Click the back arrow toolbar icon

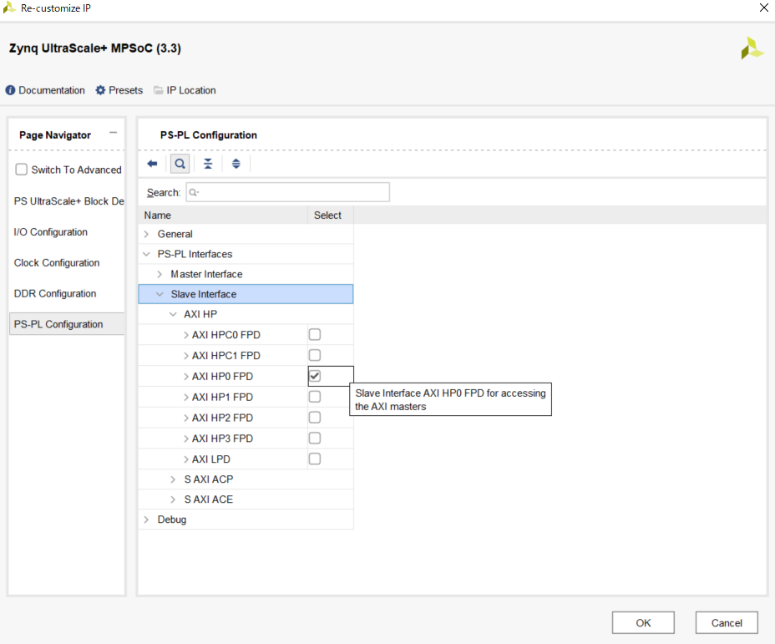[x=152, y=164]
